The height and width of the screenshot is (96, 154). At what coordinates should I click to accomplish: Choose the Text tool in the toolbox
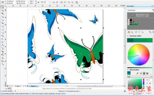[x=2, y=39]
